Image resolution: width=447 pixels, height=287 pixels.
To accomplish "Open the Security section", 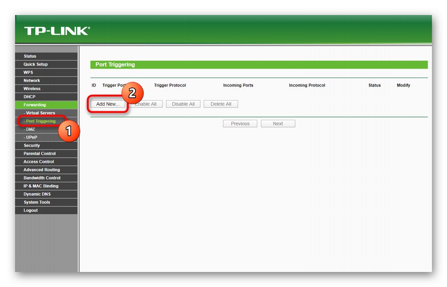I will [46, 146].
